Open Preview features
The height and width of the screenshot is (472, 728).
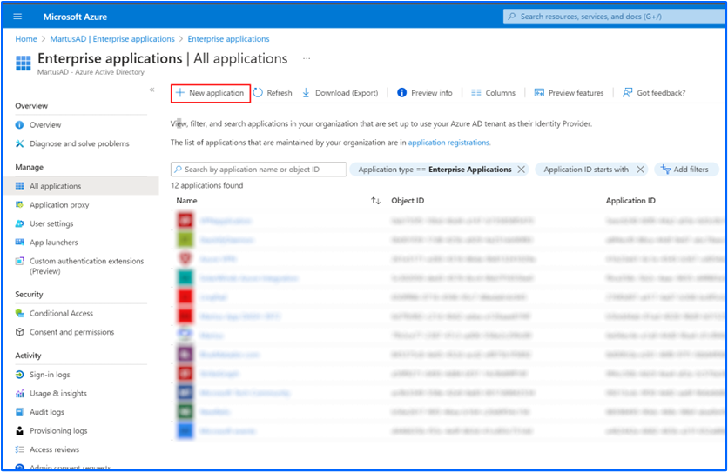click(569, 93)
